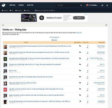Open the inbox envelope icon
The width and height of the screenshot is (112, 108).
[102, 5]
